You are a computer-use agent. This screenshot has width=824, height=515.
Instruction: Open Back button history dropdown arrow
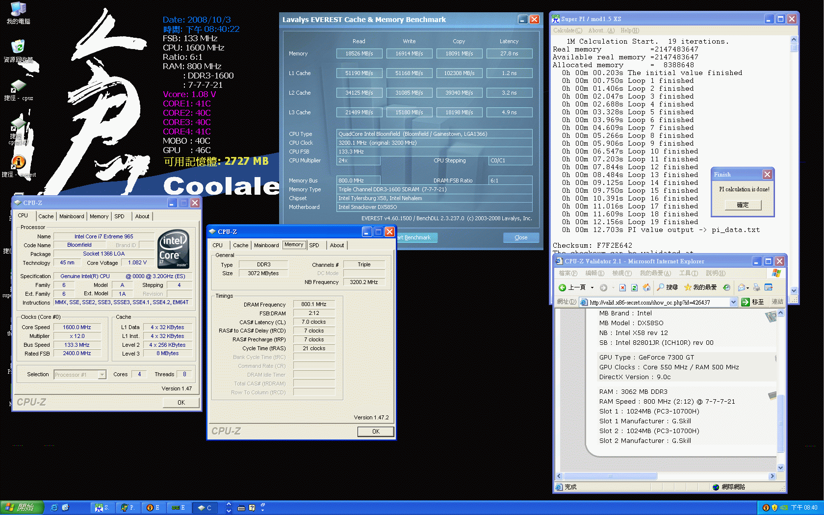coord(592,287)
